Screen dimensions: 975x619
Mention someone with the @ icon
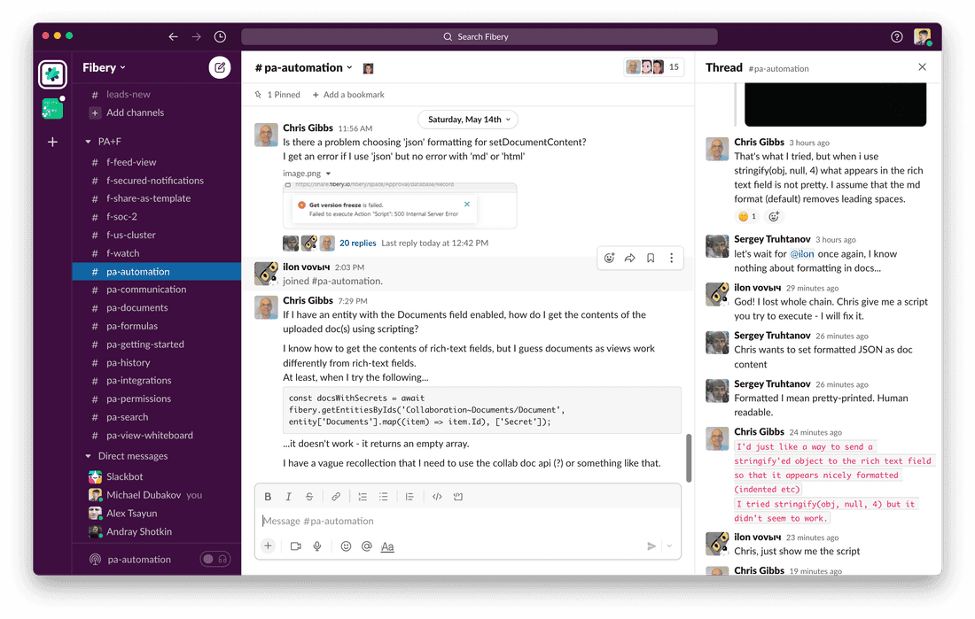tap(367, 546)
